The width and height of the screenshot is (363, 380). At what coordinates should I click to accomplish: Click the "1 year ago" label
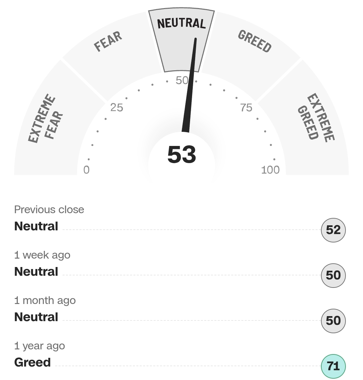39,346
